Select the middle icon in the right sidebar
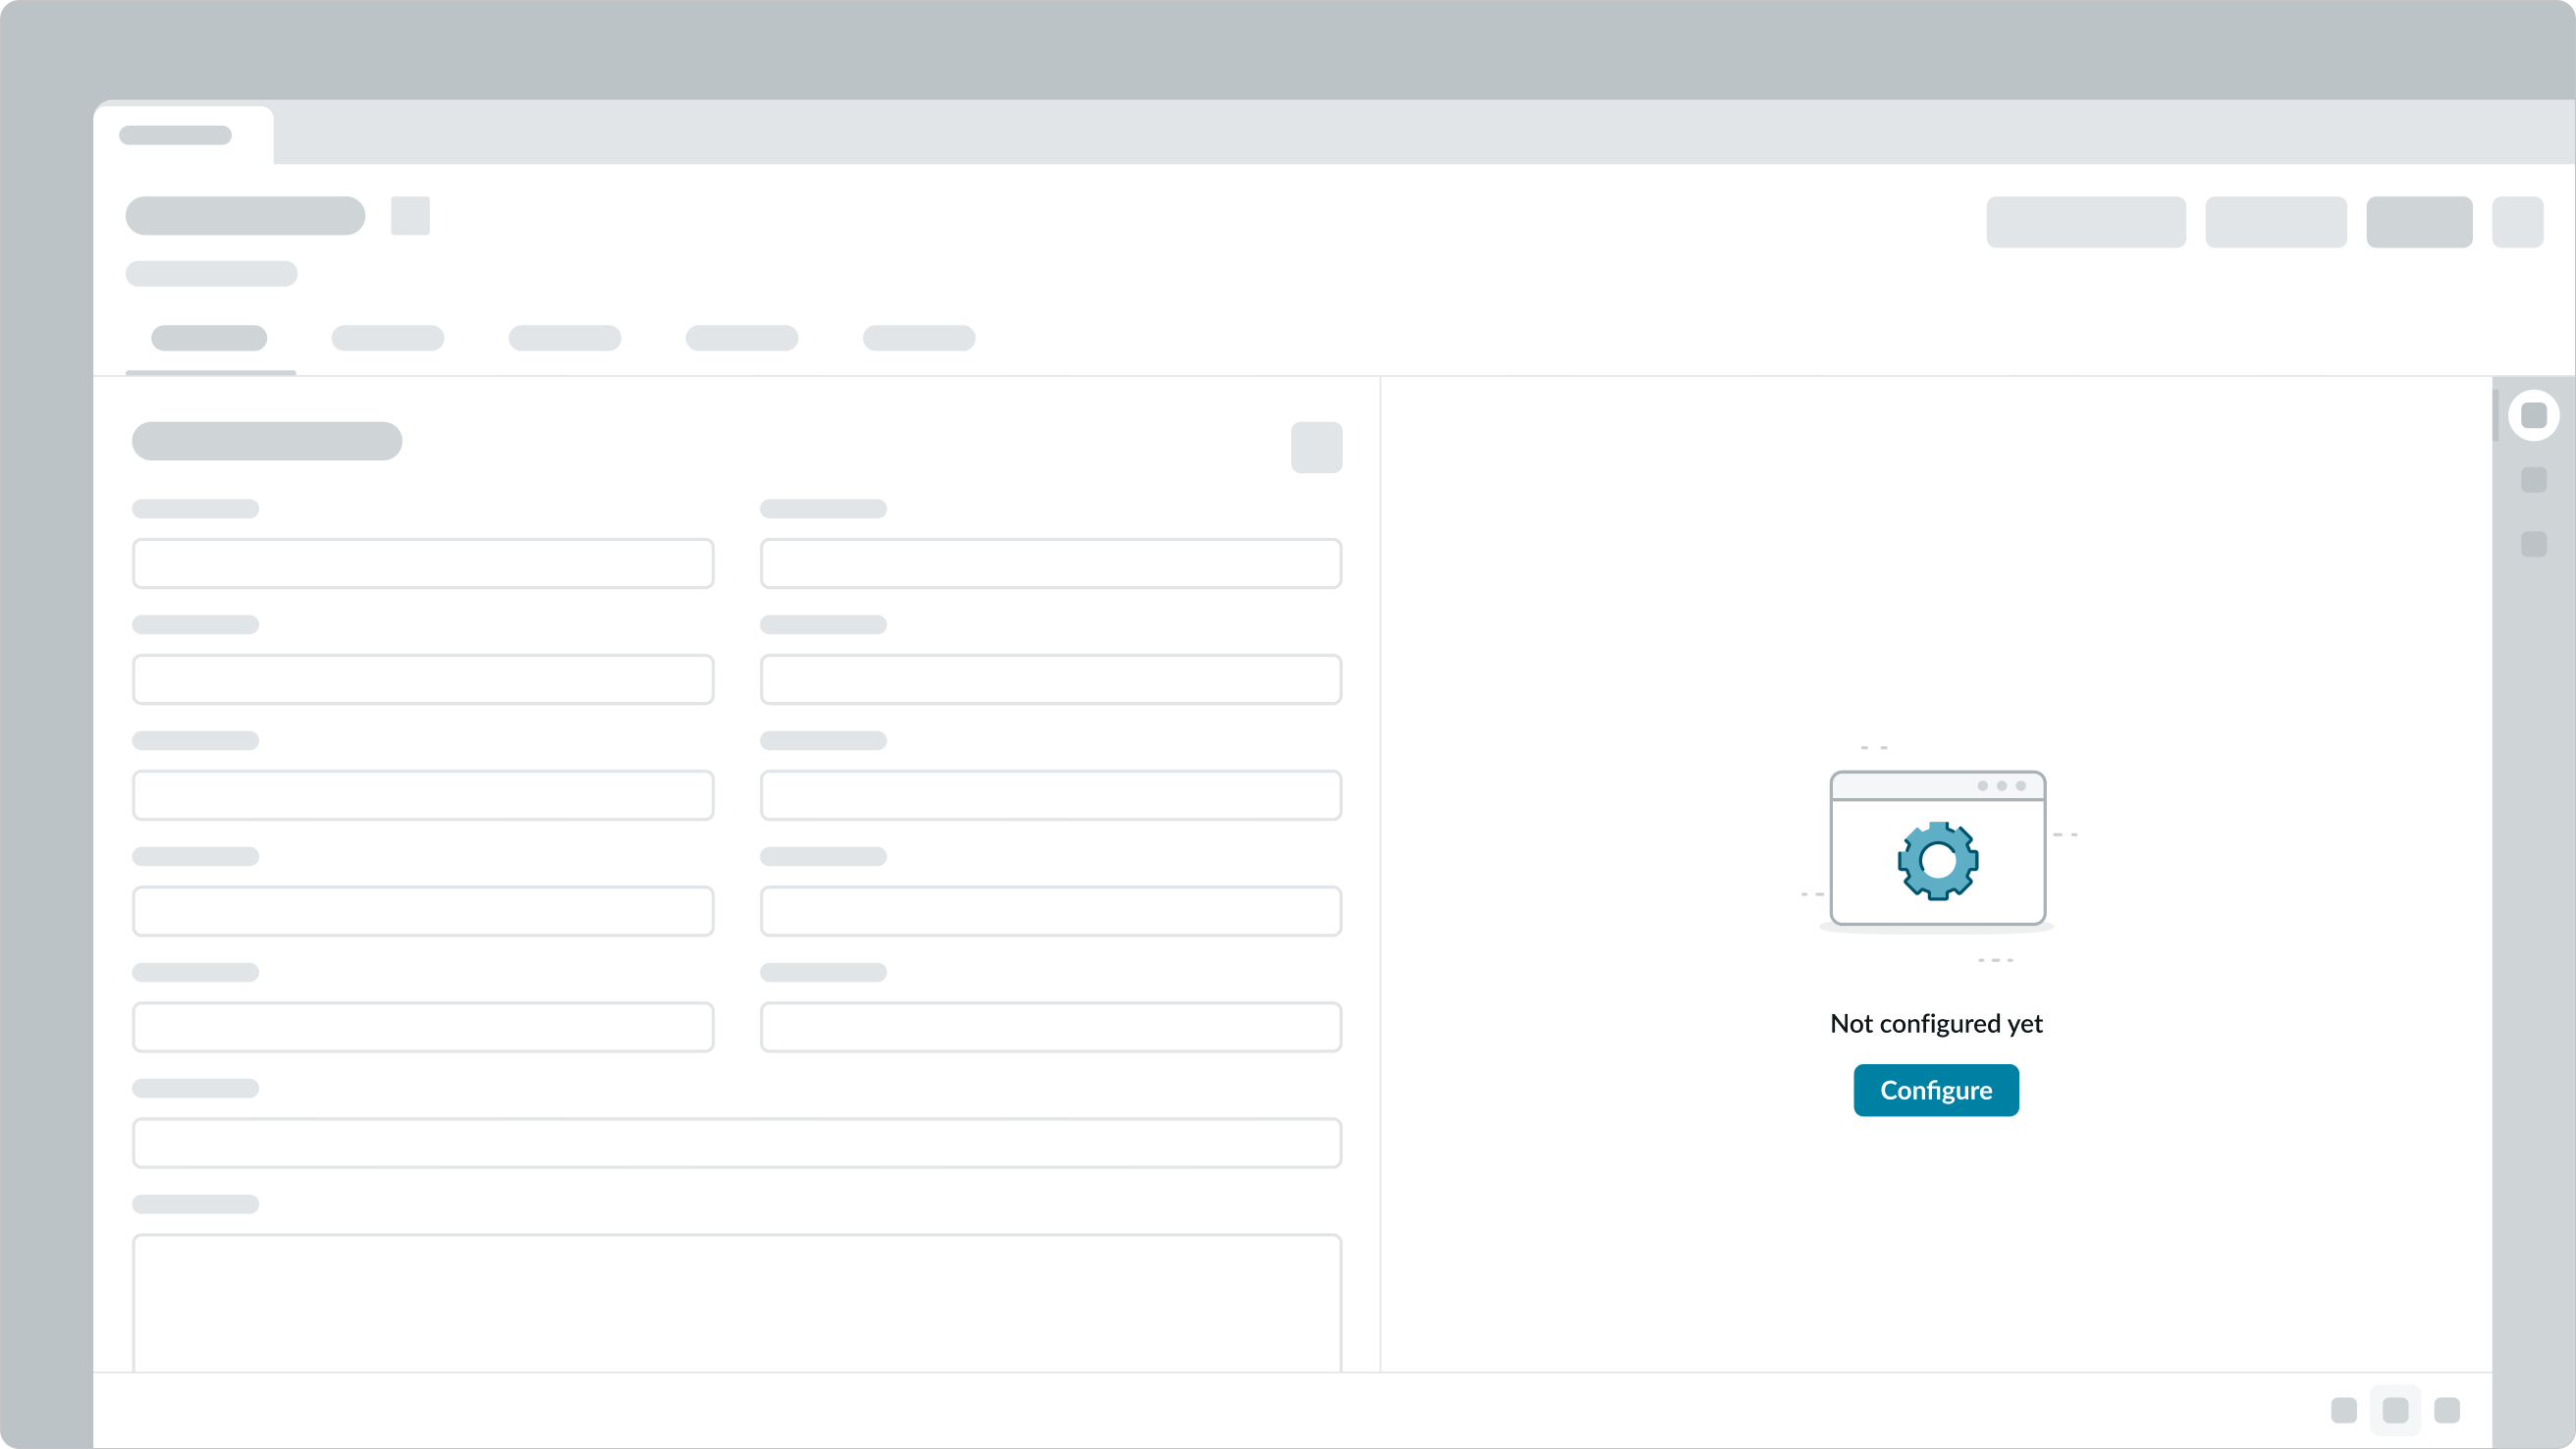 [x=2534, y=480]
